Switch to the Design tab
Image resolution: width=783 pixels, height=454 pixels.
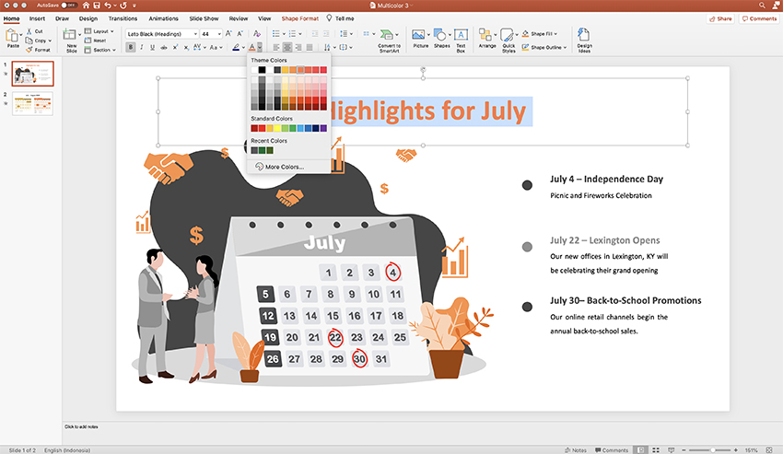[88, 18]
